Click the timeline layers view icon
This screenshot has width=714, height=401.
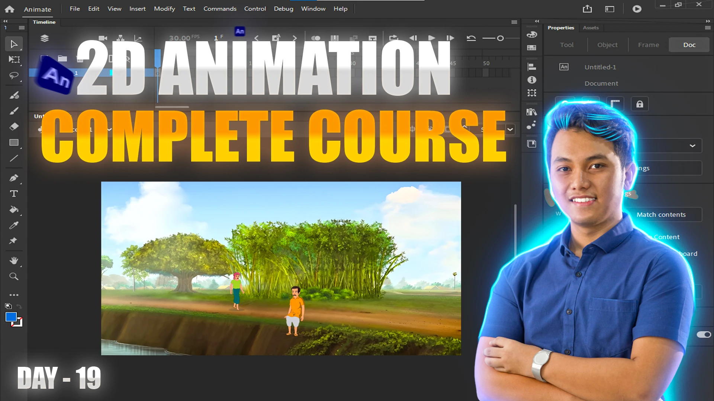point(45,38)
